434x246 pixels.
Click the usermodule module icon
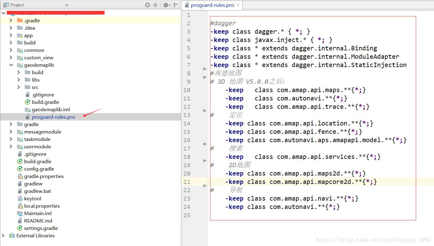point(20,146)
